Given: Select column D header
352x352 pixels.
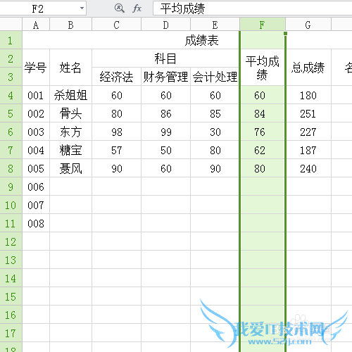Looking at the screenshot, I should (166, 25).
